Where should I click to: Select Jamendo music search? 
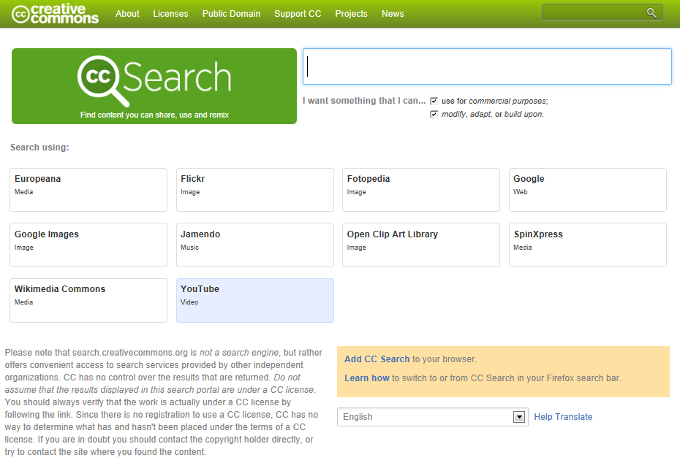point(255,245)
